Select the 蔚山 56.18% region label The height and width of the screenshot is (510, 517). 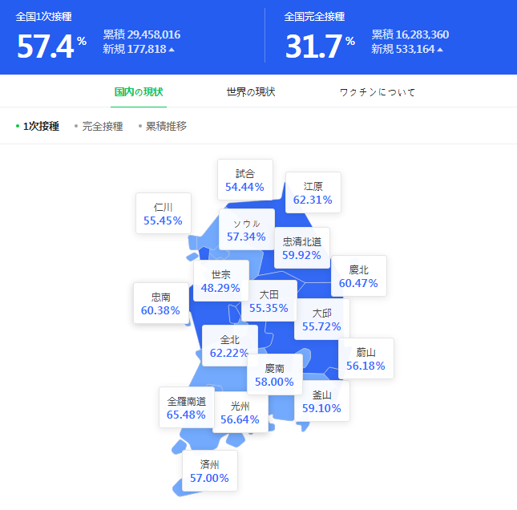coord(366,358)
